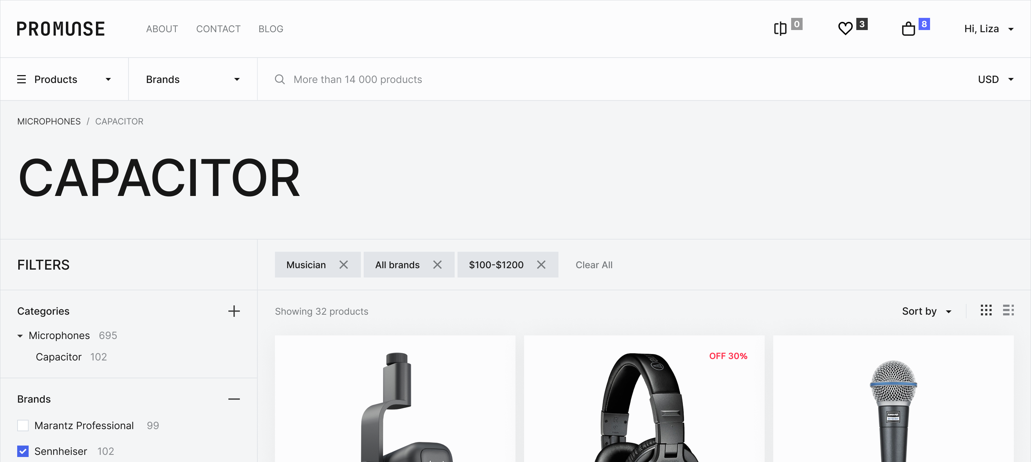Open the wishlist heart icon

pyautogui.click(x=845, y=29)
